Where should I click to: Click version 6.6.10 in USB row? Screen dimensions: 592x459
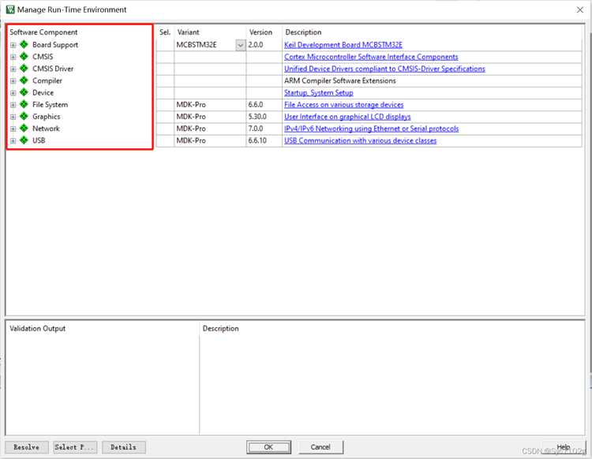pos(257,140)
